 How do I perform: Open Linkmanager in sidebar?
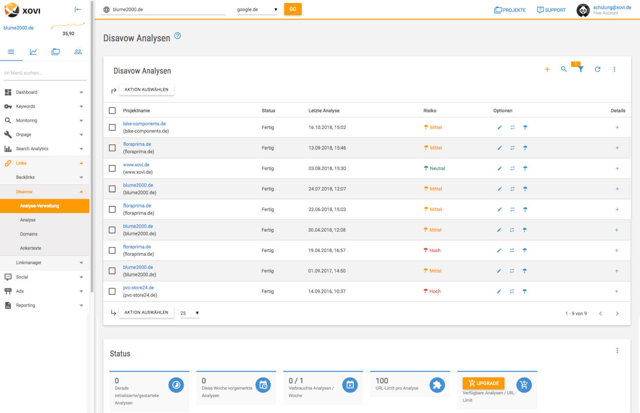[x=44, y=263]
